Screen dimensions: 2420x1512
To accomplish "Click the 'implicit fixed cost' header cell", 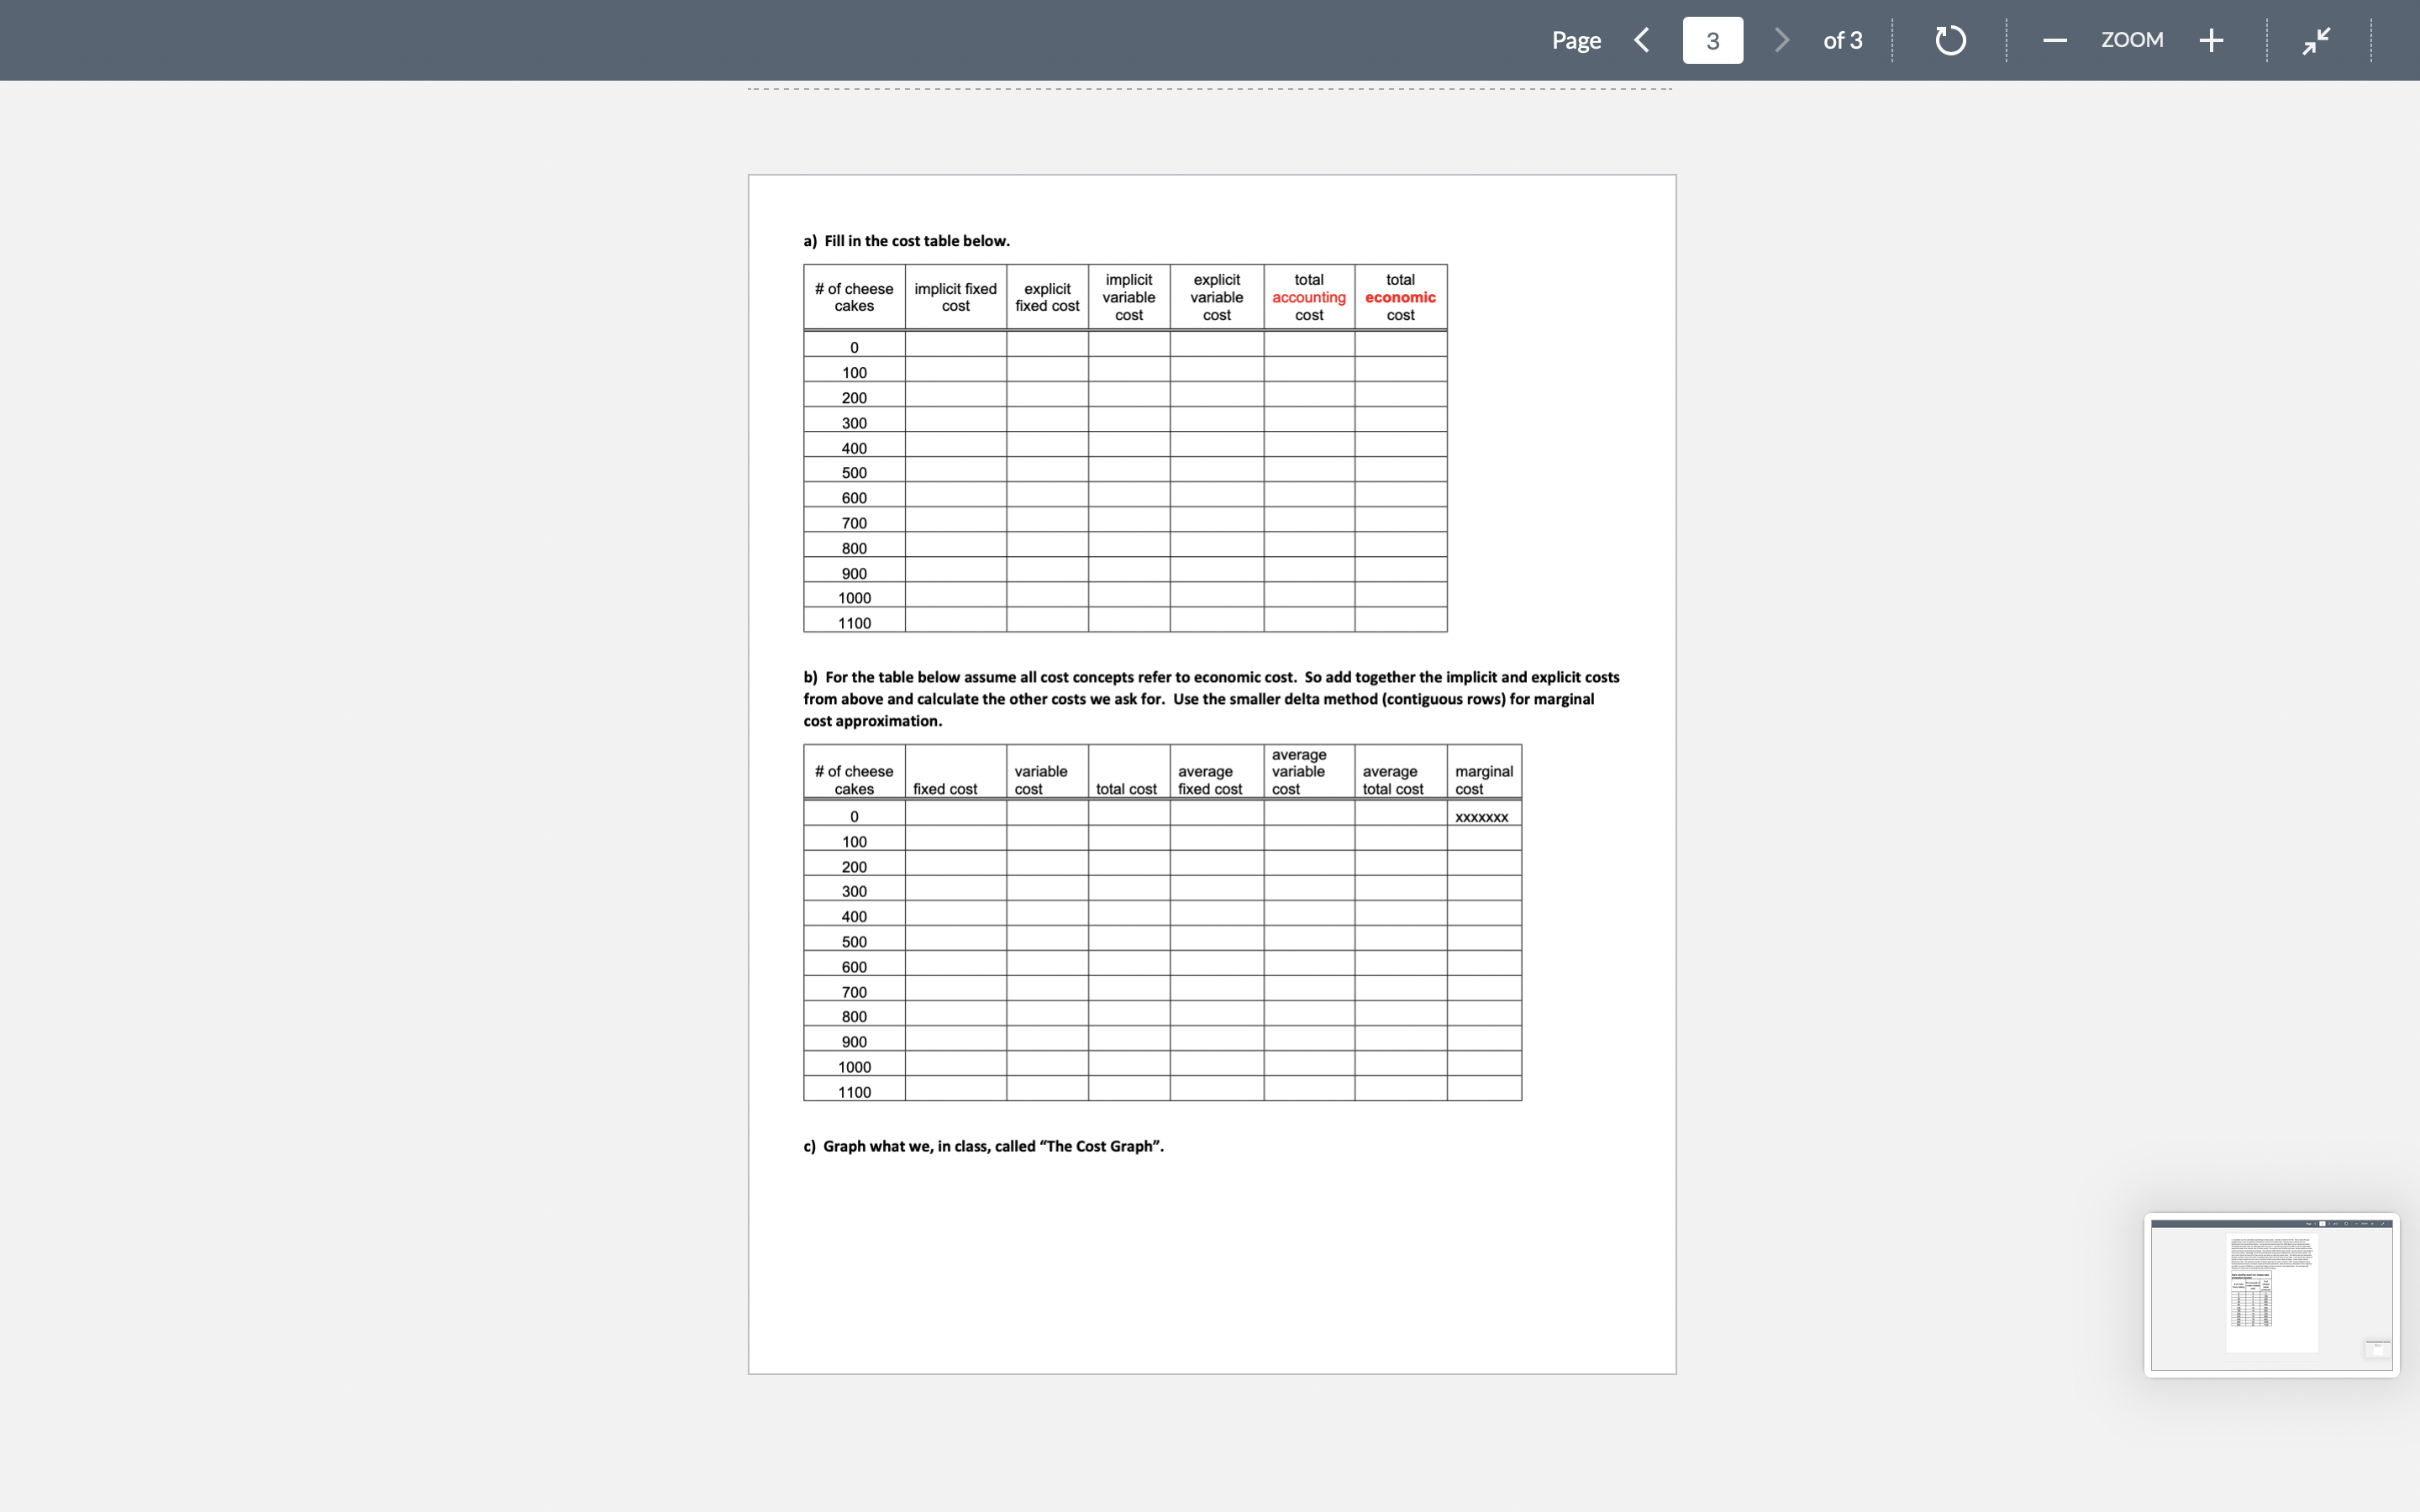I will 955,297.
